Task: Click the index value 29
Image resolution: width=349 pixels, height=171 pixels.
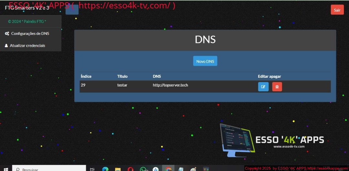Action: [83, 85]
